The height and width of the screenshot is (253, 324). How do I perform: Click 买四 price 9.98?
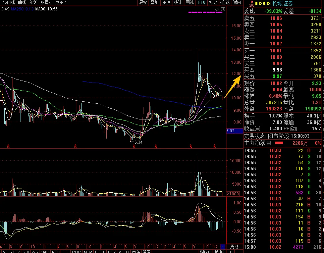(x=277, y=70)
